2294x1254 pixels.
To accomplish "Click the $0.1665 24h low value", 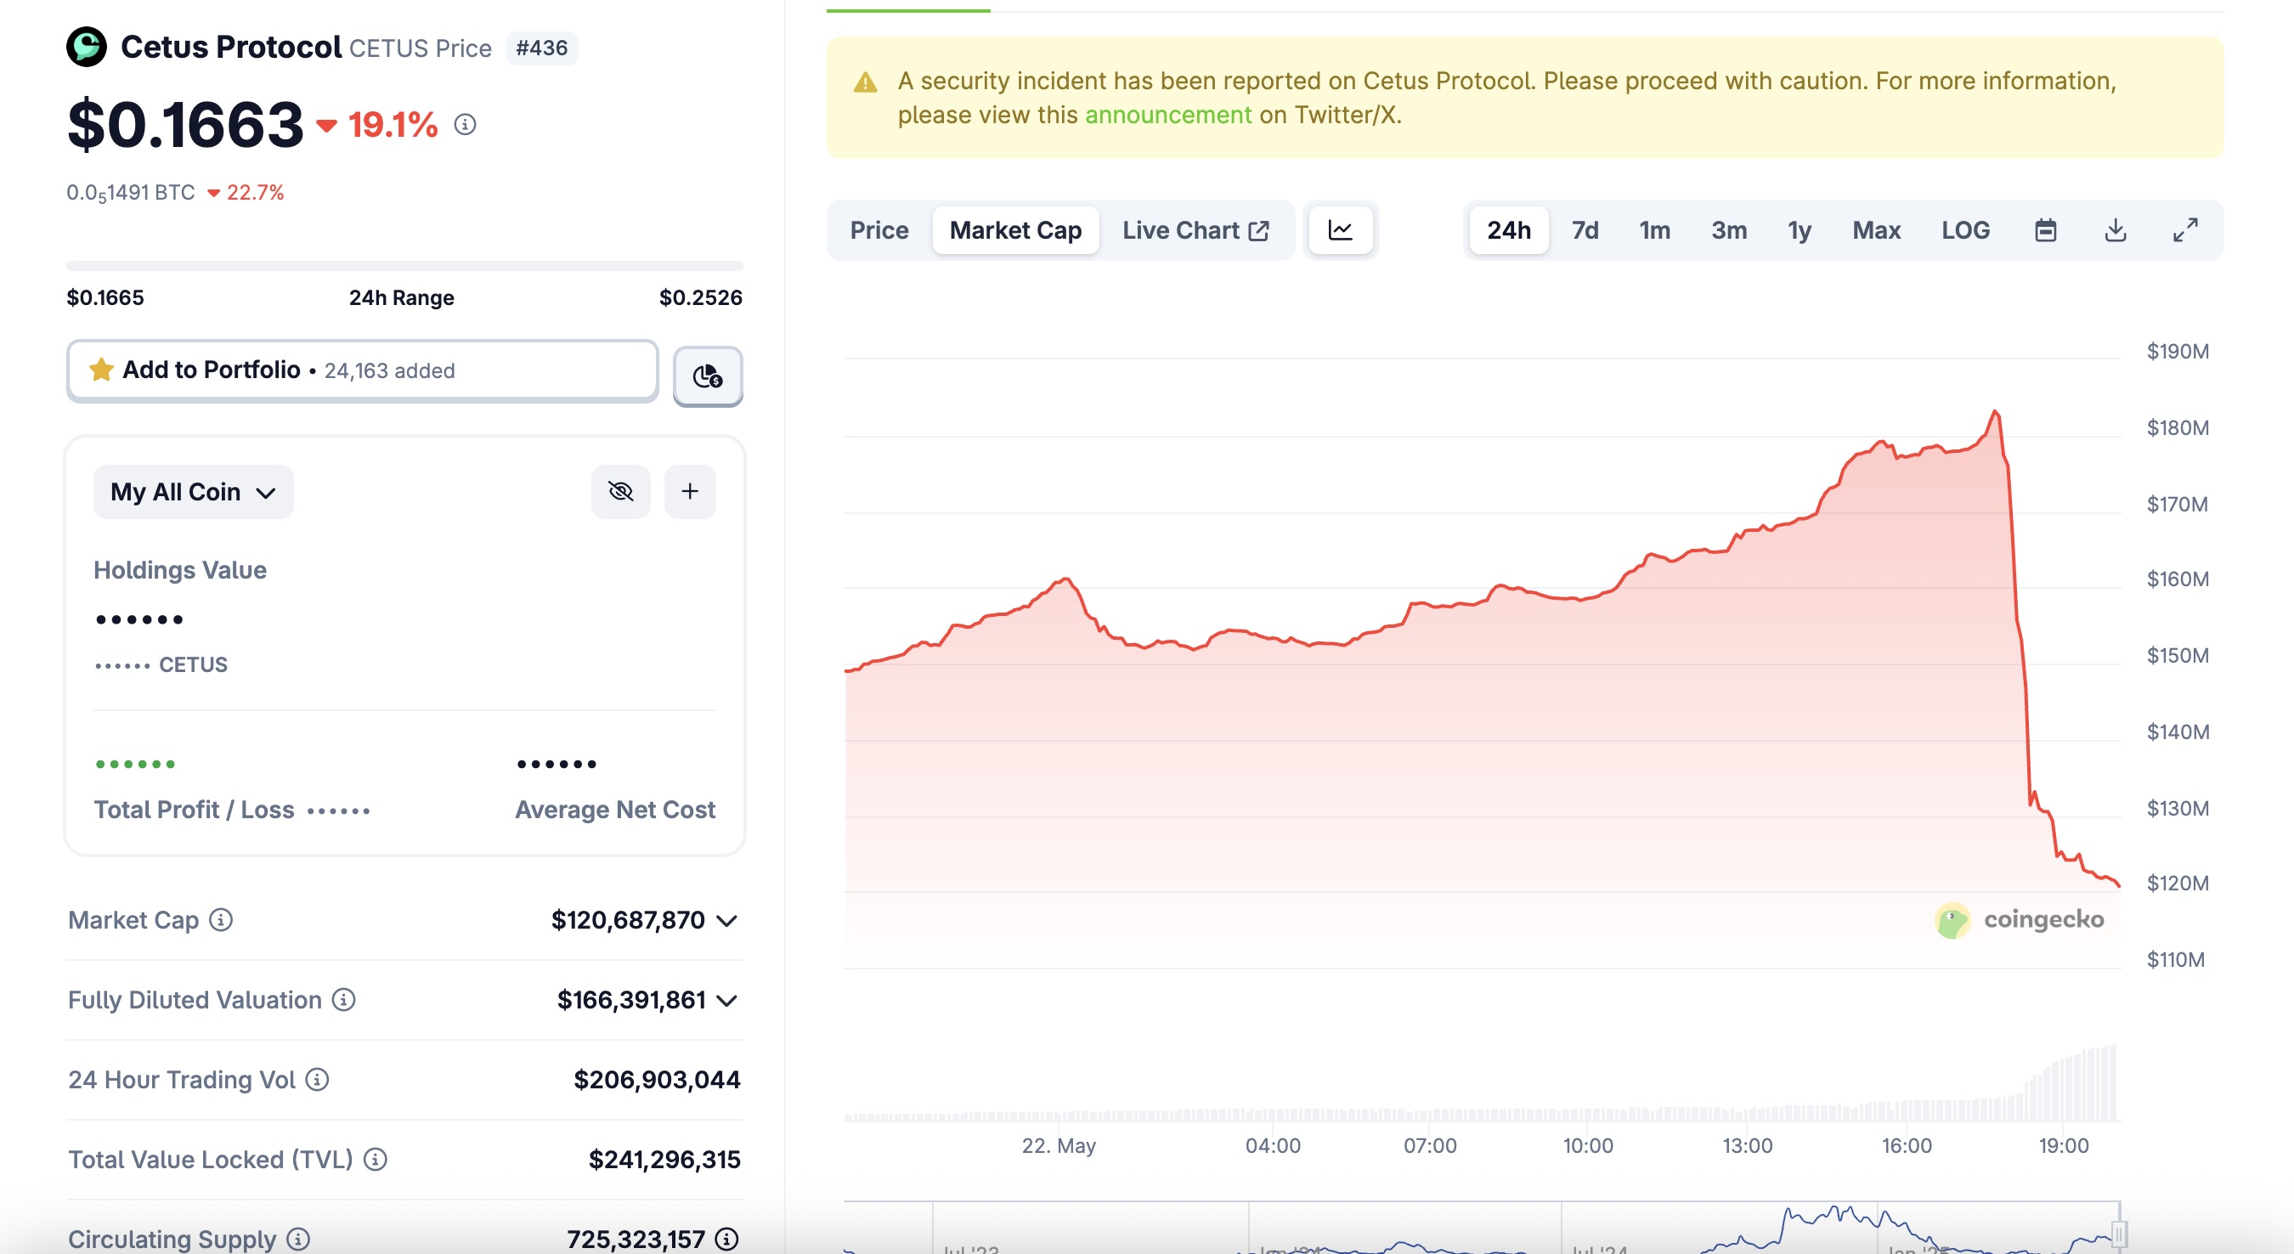I will tap(105, 297).
